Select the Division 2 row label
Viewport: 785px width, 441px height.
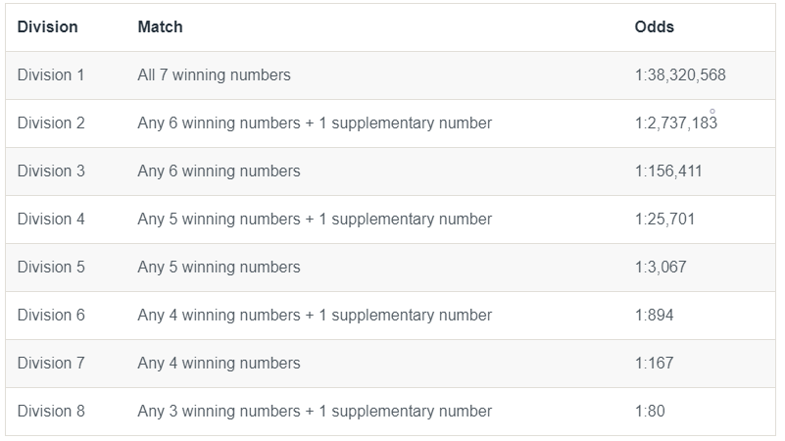(x=51, y=123)
